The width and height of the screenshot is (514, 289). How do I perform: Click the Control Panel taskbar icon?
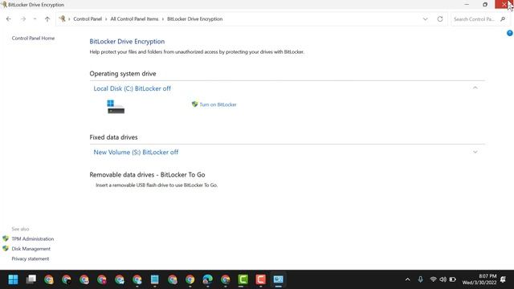pyautogui.click(x=279, y=279)
